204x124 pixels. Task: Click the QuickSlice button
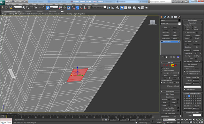coord(188,47)
